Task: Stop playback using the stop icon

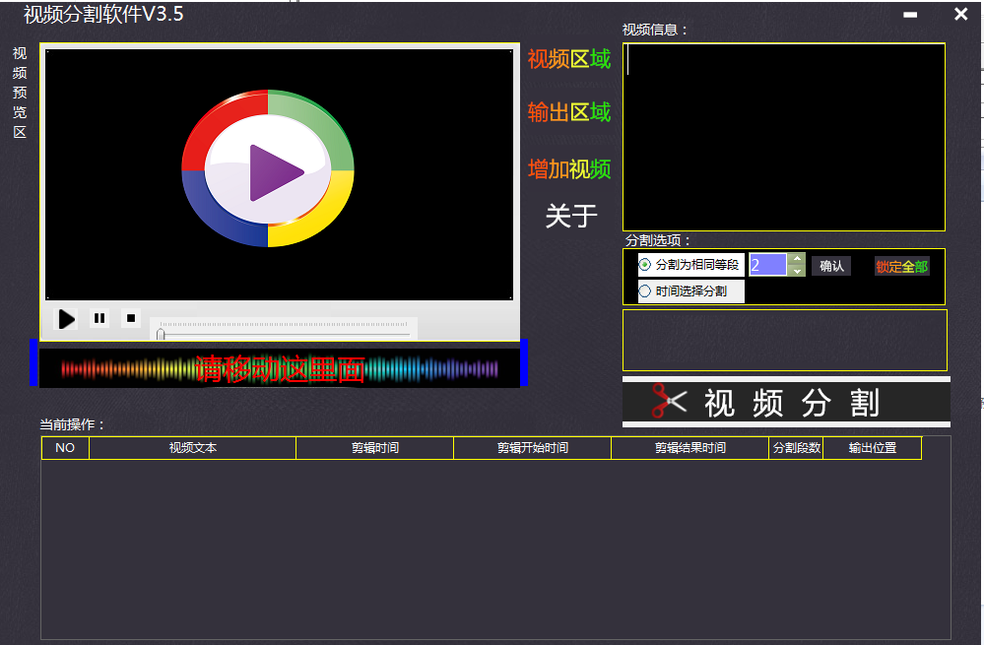Action: (130, 317)
